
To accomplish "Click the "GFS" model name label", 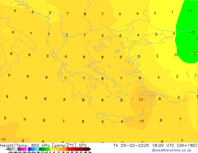I will click(82, 146).
